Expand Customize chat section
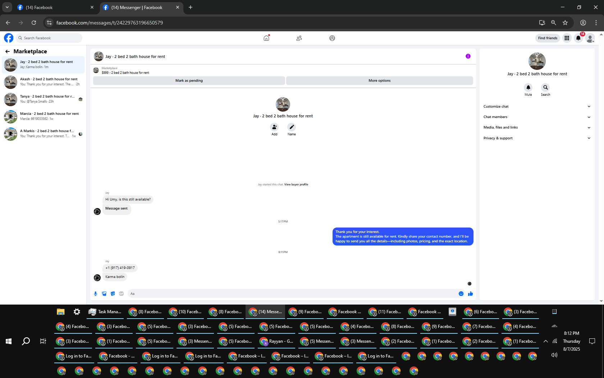604x378 pixels. (x=537, y=107)
